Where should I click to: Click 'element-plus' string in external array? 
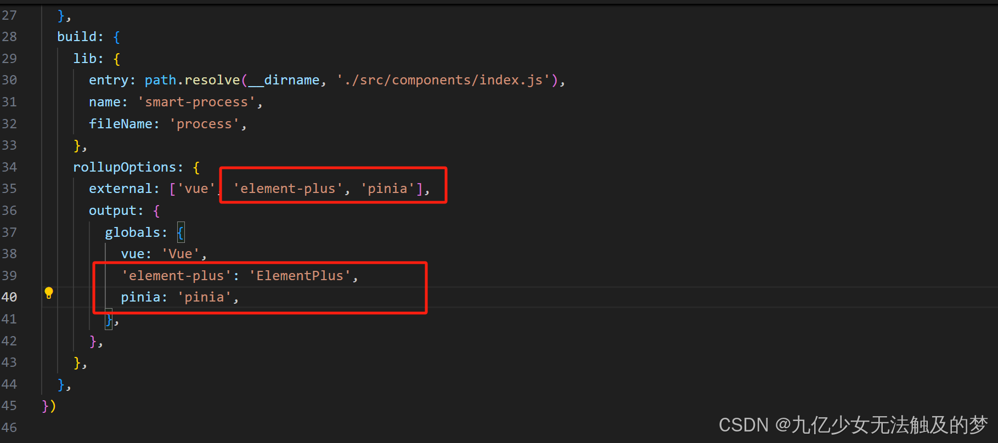[x=287, y=189]
